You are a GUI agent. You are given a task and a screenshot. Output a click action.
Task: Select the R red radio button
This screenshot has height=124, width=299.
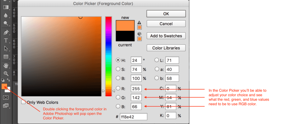[118, 88]
